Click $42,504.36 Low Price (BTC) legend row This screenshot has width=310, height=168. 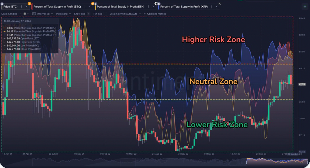(21, 46)
